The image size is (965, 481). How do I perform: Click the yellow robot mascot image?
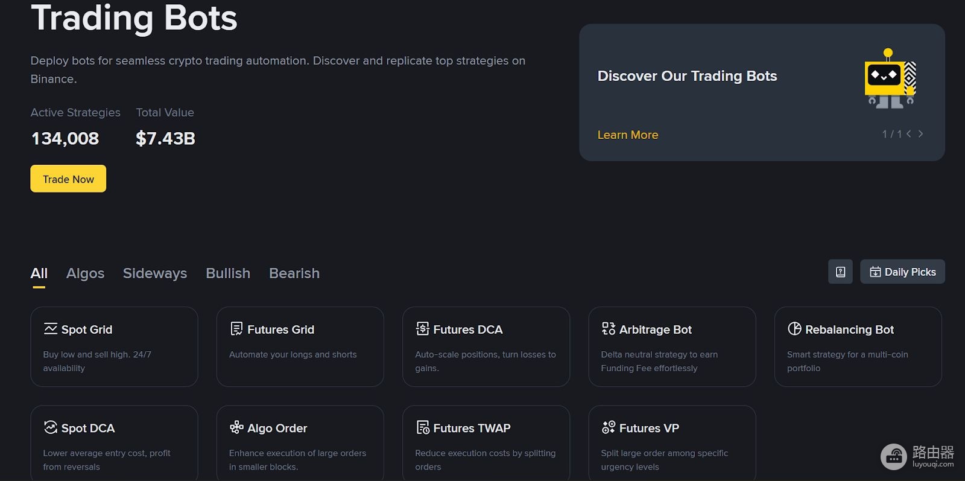[x=890, y=78]
